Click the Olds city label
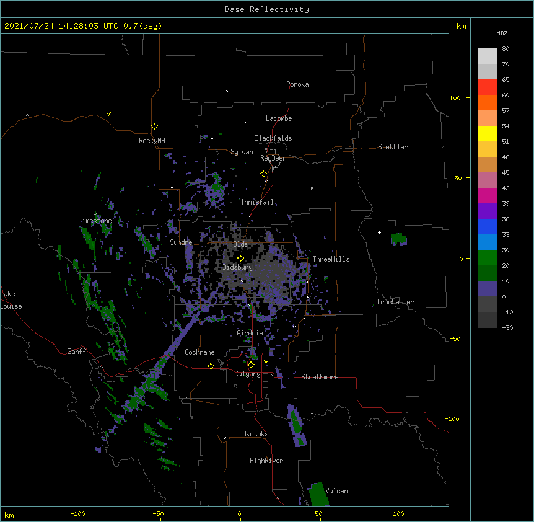 pyautogui.click(x=240, y=244)
